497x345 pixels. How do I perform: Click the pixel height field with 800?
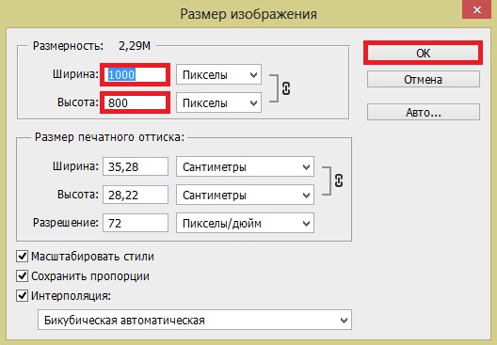(136, 102)
